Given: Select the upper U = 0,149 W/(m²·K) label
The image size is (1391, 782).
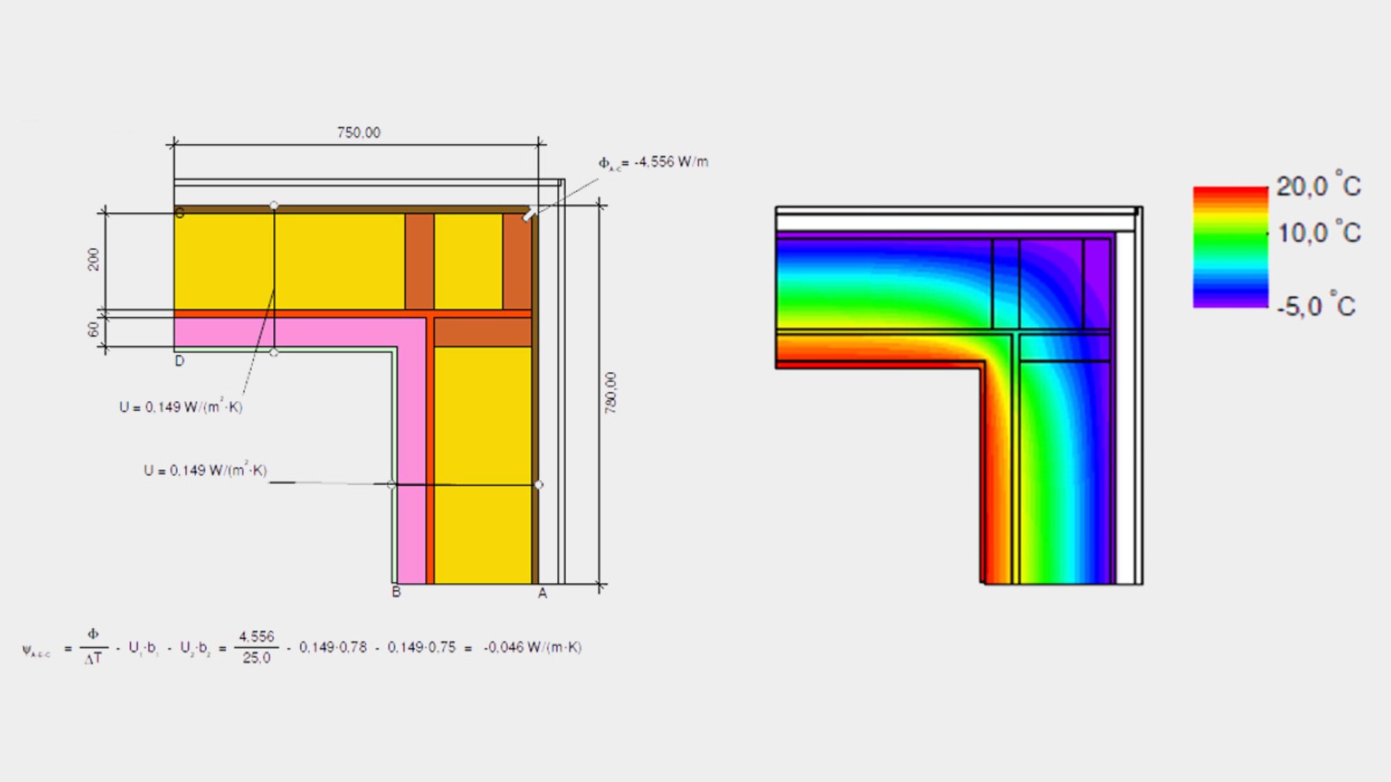Looking at the screenshot, I should coord(181,407).
